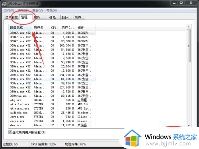Sort by CPU column header

tap(53, 27)
